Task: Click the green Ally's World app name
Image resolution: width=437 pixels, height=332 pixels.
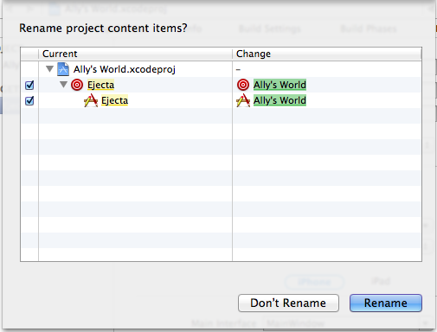Action: point(280,100)
